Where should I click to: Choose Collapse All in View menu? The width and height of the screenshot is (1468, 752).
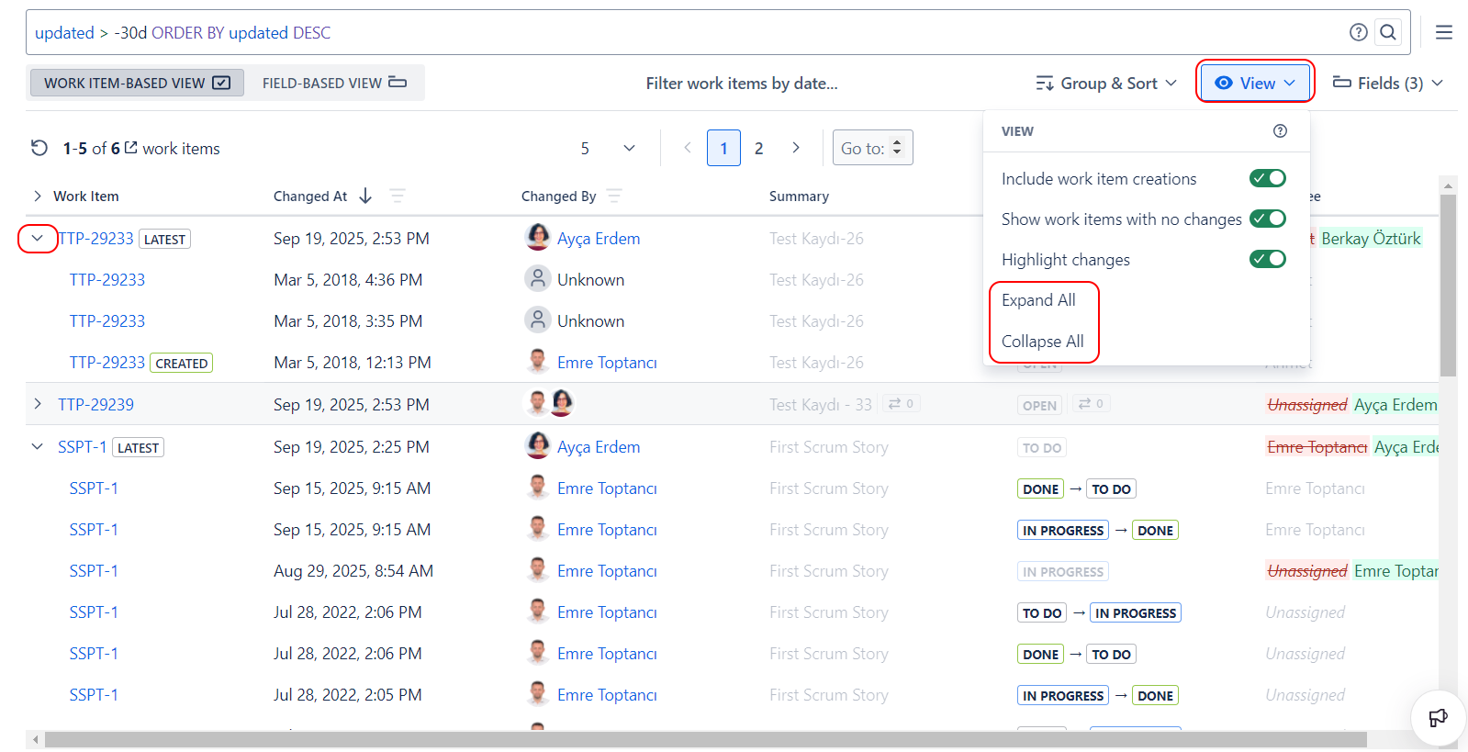click(1042, 342)
